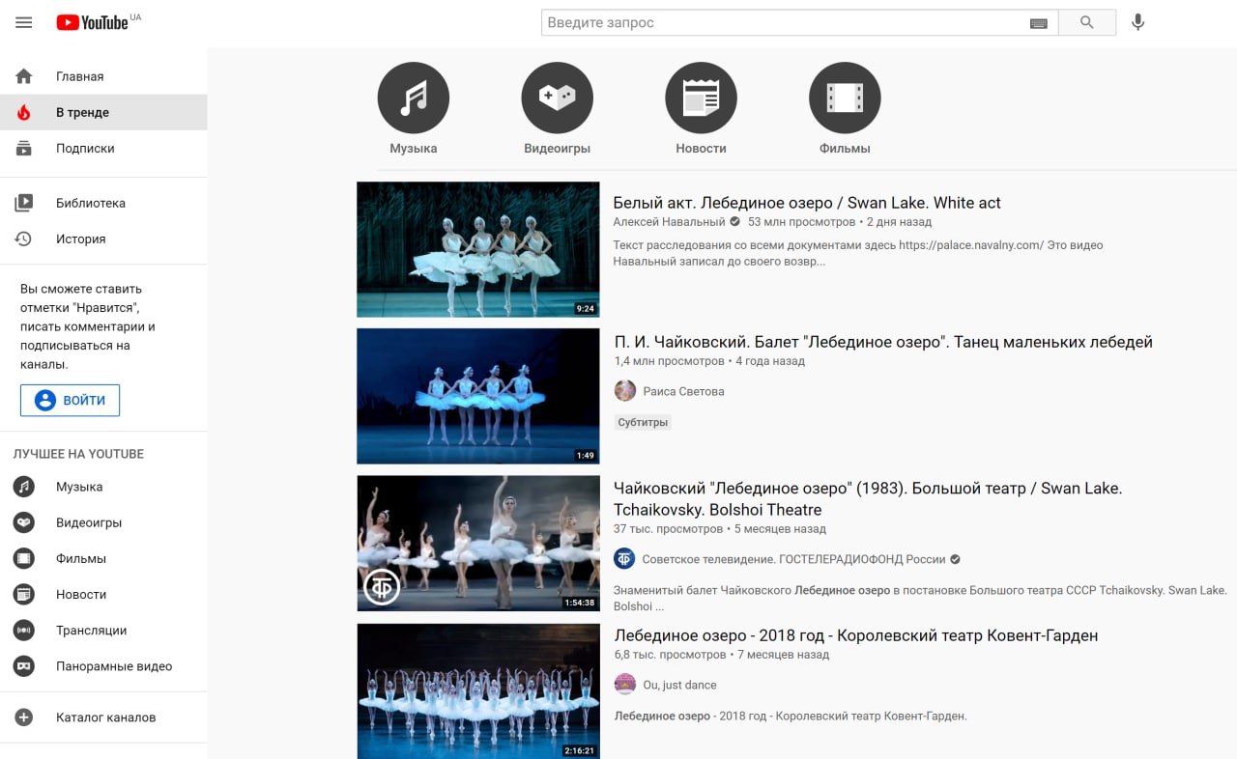Click Раиса Светова channel avatar
This screenshot has width=1237, height=759.
(625, 391)
